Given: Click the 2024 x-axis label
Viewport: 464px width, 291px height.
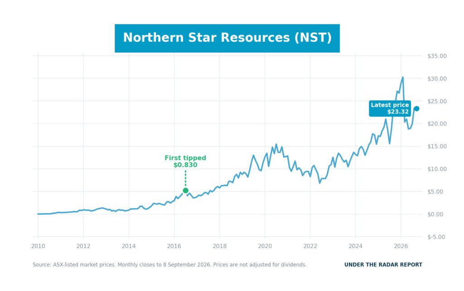Looking at the screenshot, I should point(355,246).
